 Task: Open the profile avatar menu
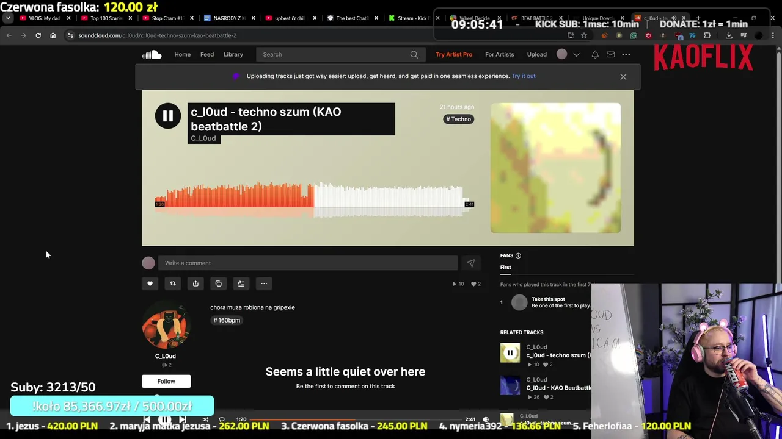pos(561,54)
